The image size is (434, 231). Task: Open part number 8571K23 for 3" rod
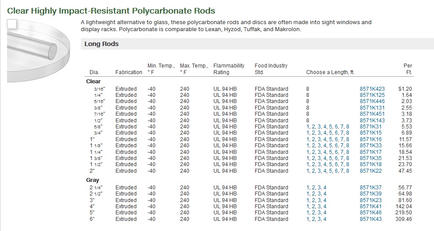click(371, 200)
